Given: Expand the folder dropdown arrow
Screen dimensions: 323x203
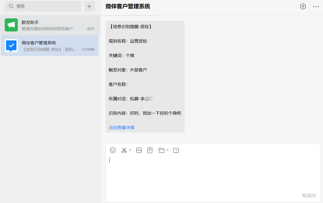Looking at the screenshot, I should pyautogui.click(x=167, y=150).
